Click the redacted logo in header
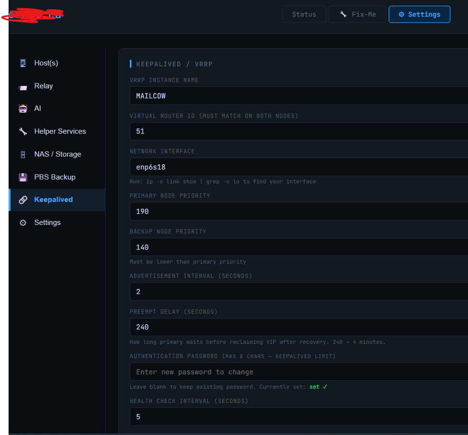 coord(33,15)
